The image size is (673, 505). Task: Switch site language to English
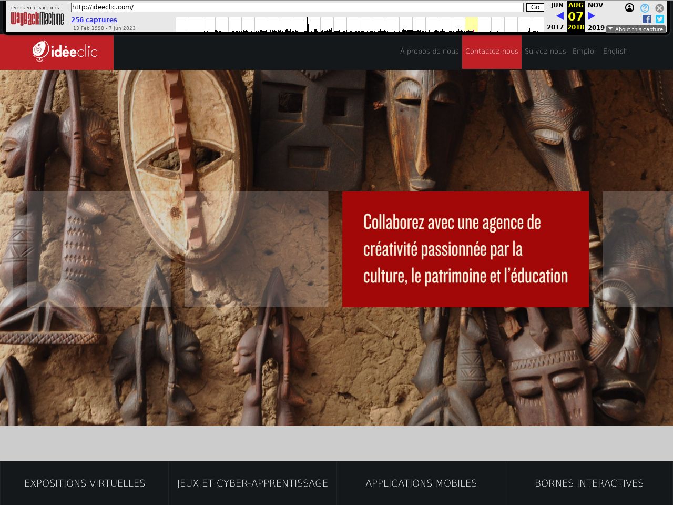point(615,52)
